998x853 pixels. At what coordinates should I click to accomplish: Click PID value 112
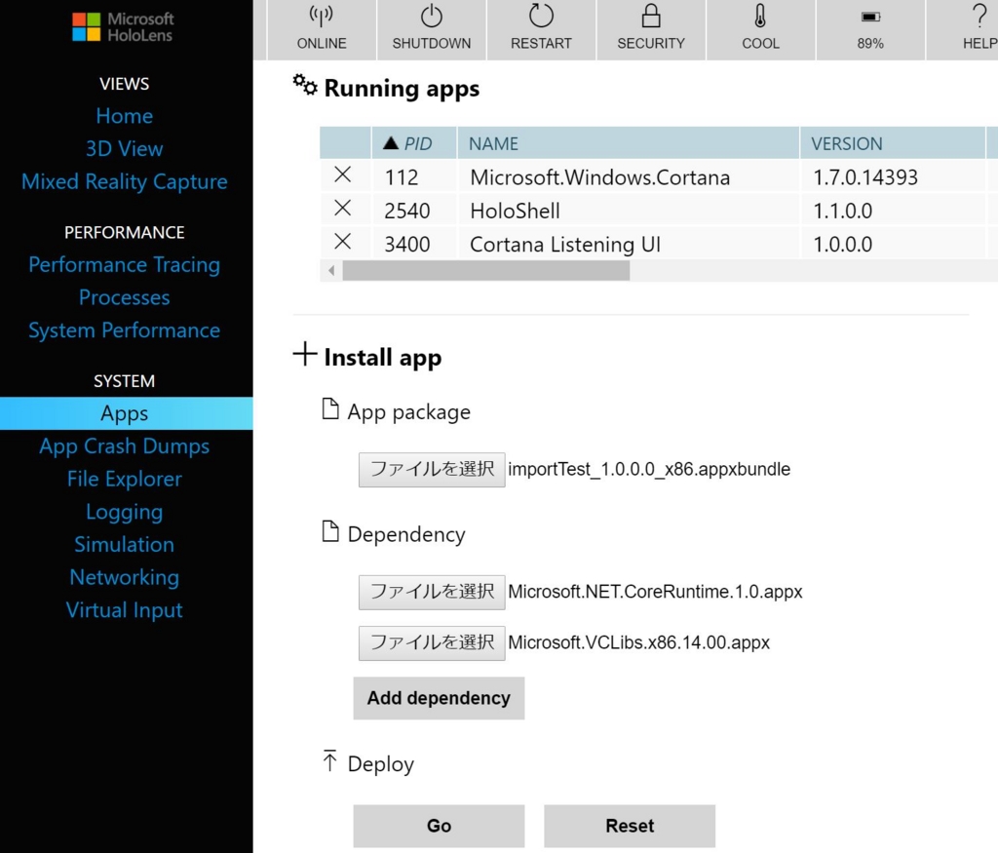[x=401, y=177]
